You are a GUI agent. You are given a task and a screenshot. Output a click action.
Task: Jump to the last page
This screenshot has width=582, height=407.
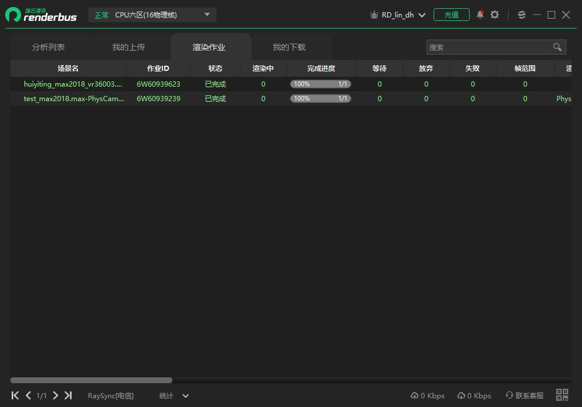click(x=68, y=395)
